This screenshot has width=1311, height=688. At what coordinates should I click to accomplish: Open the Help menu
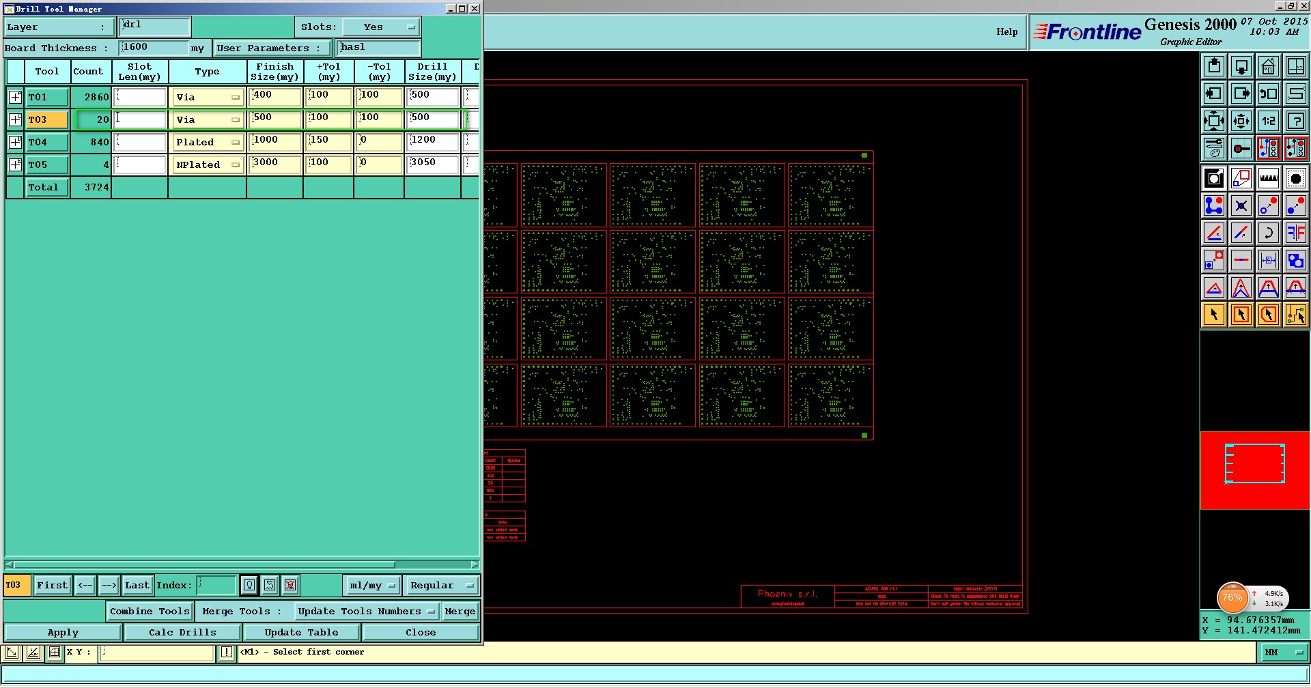(x=1006, y=31)
